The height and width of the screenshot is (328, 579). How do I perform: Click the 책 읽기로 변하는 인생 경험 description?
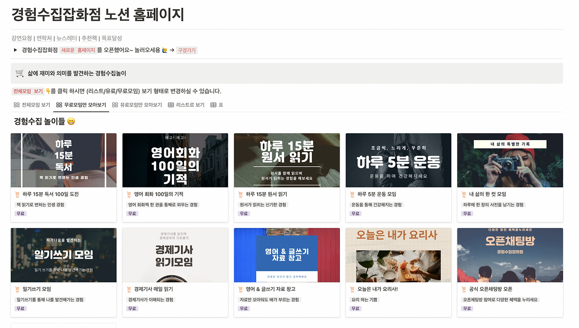[x=41, y=205]
